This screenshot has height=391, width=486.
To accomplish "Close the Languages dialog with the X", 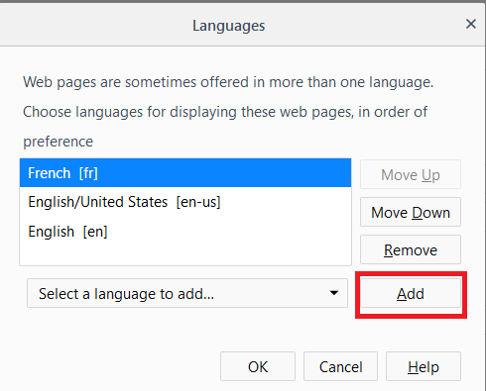I will 471,24.
